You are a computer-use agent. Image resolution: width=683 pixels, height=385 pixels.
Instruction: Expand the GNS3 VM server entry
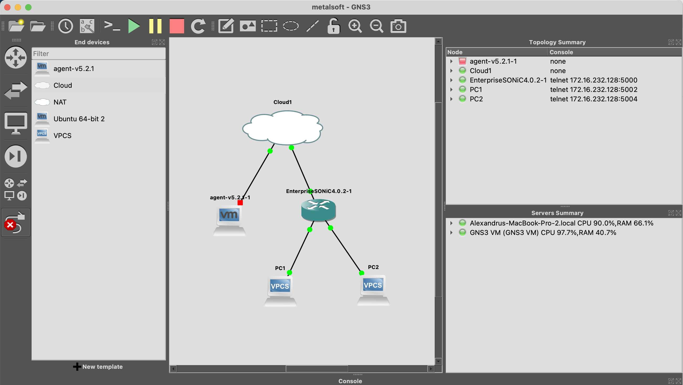pos(451,233)
